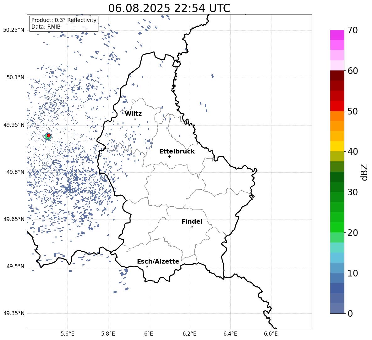
Task: Click the dBZ colorbar axis label
Action: click(364, 172)
